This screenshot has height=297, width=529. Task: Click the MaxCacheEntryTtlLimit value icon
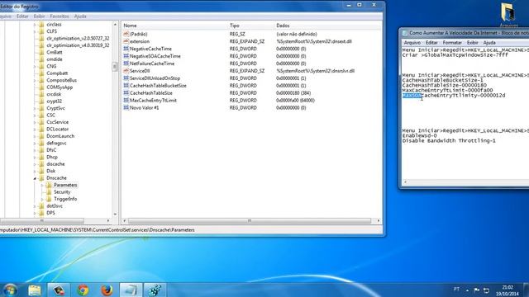tap(126, 101)
